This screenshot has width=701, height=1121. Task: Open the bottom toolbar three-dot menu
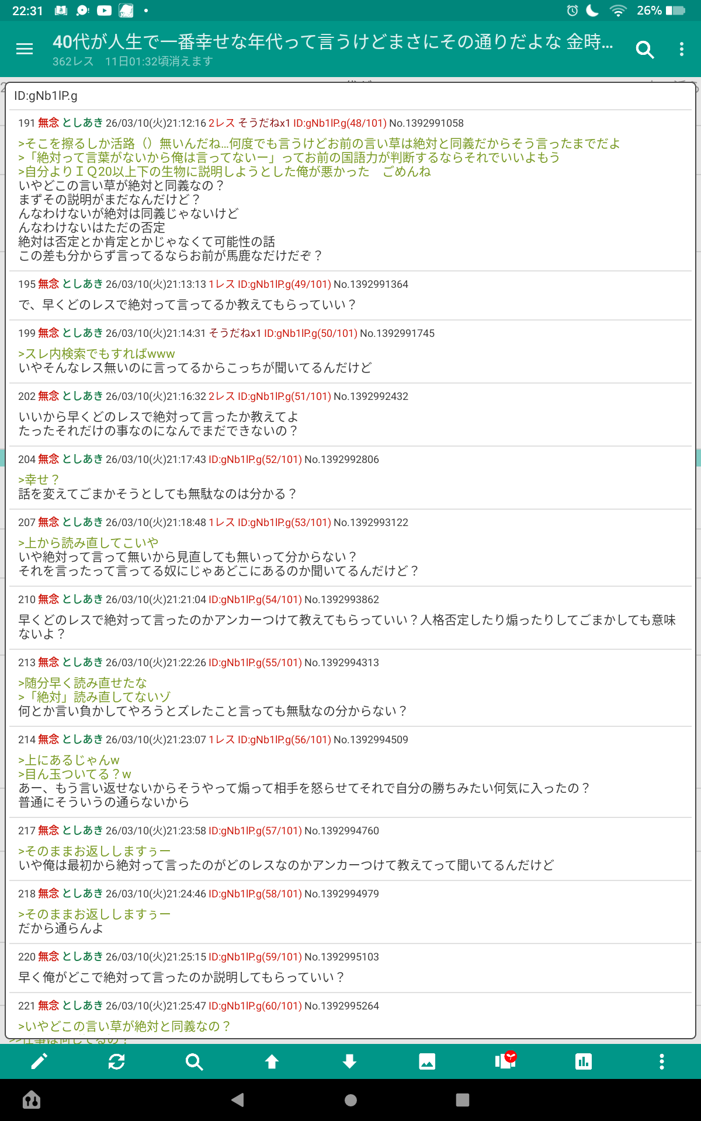(661, 1061)
